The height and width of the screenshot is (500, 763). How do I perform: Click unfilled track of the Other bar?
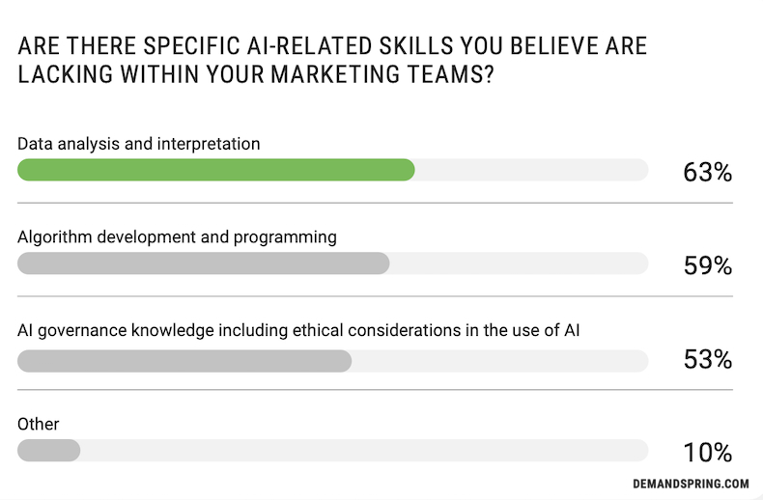click(x=364, y=451)
